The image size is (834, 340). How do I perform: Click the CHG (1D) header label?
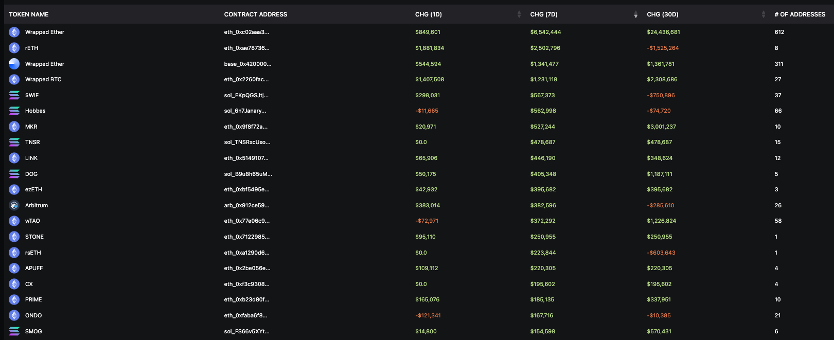(x=429, y=14)
